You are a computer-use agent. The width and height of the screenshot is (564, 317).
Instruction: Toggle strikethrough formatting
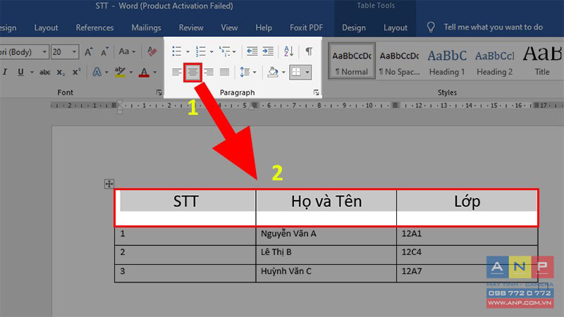[x=44, y=73]
